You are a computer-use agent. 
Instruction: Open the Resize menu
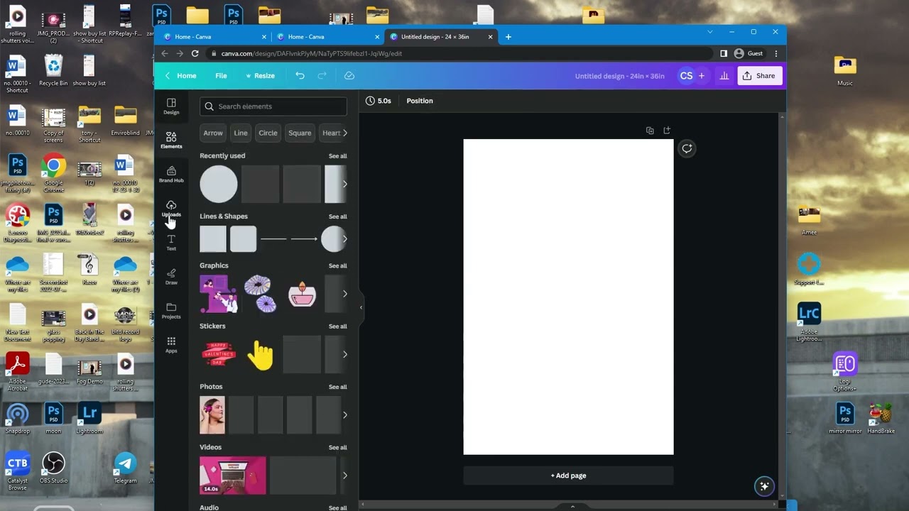260,75
